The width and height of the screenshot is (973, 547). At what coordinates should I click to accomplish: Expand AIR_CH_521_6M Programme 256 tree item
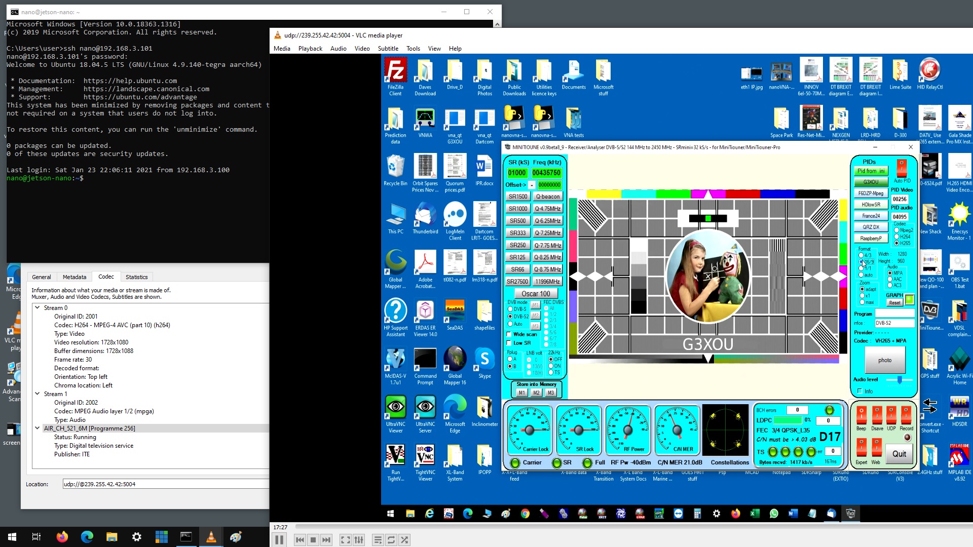[x=38, y=428]
